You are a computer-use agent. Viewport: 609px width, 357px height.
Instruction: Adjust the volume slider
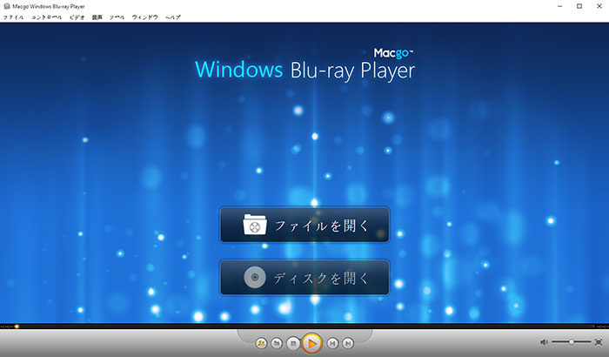(x=572, y=342)
